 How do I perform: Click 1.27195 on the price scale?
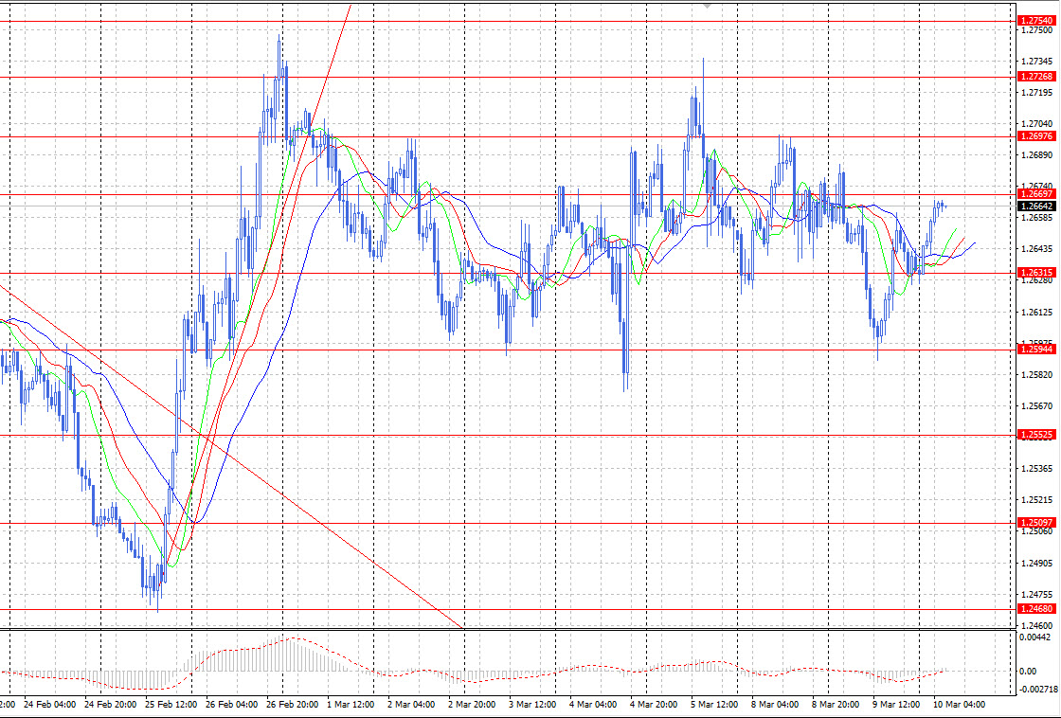click(x=1036, y=93)
